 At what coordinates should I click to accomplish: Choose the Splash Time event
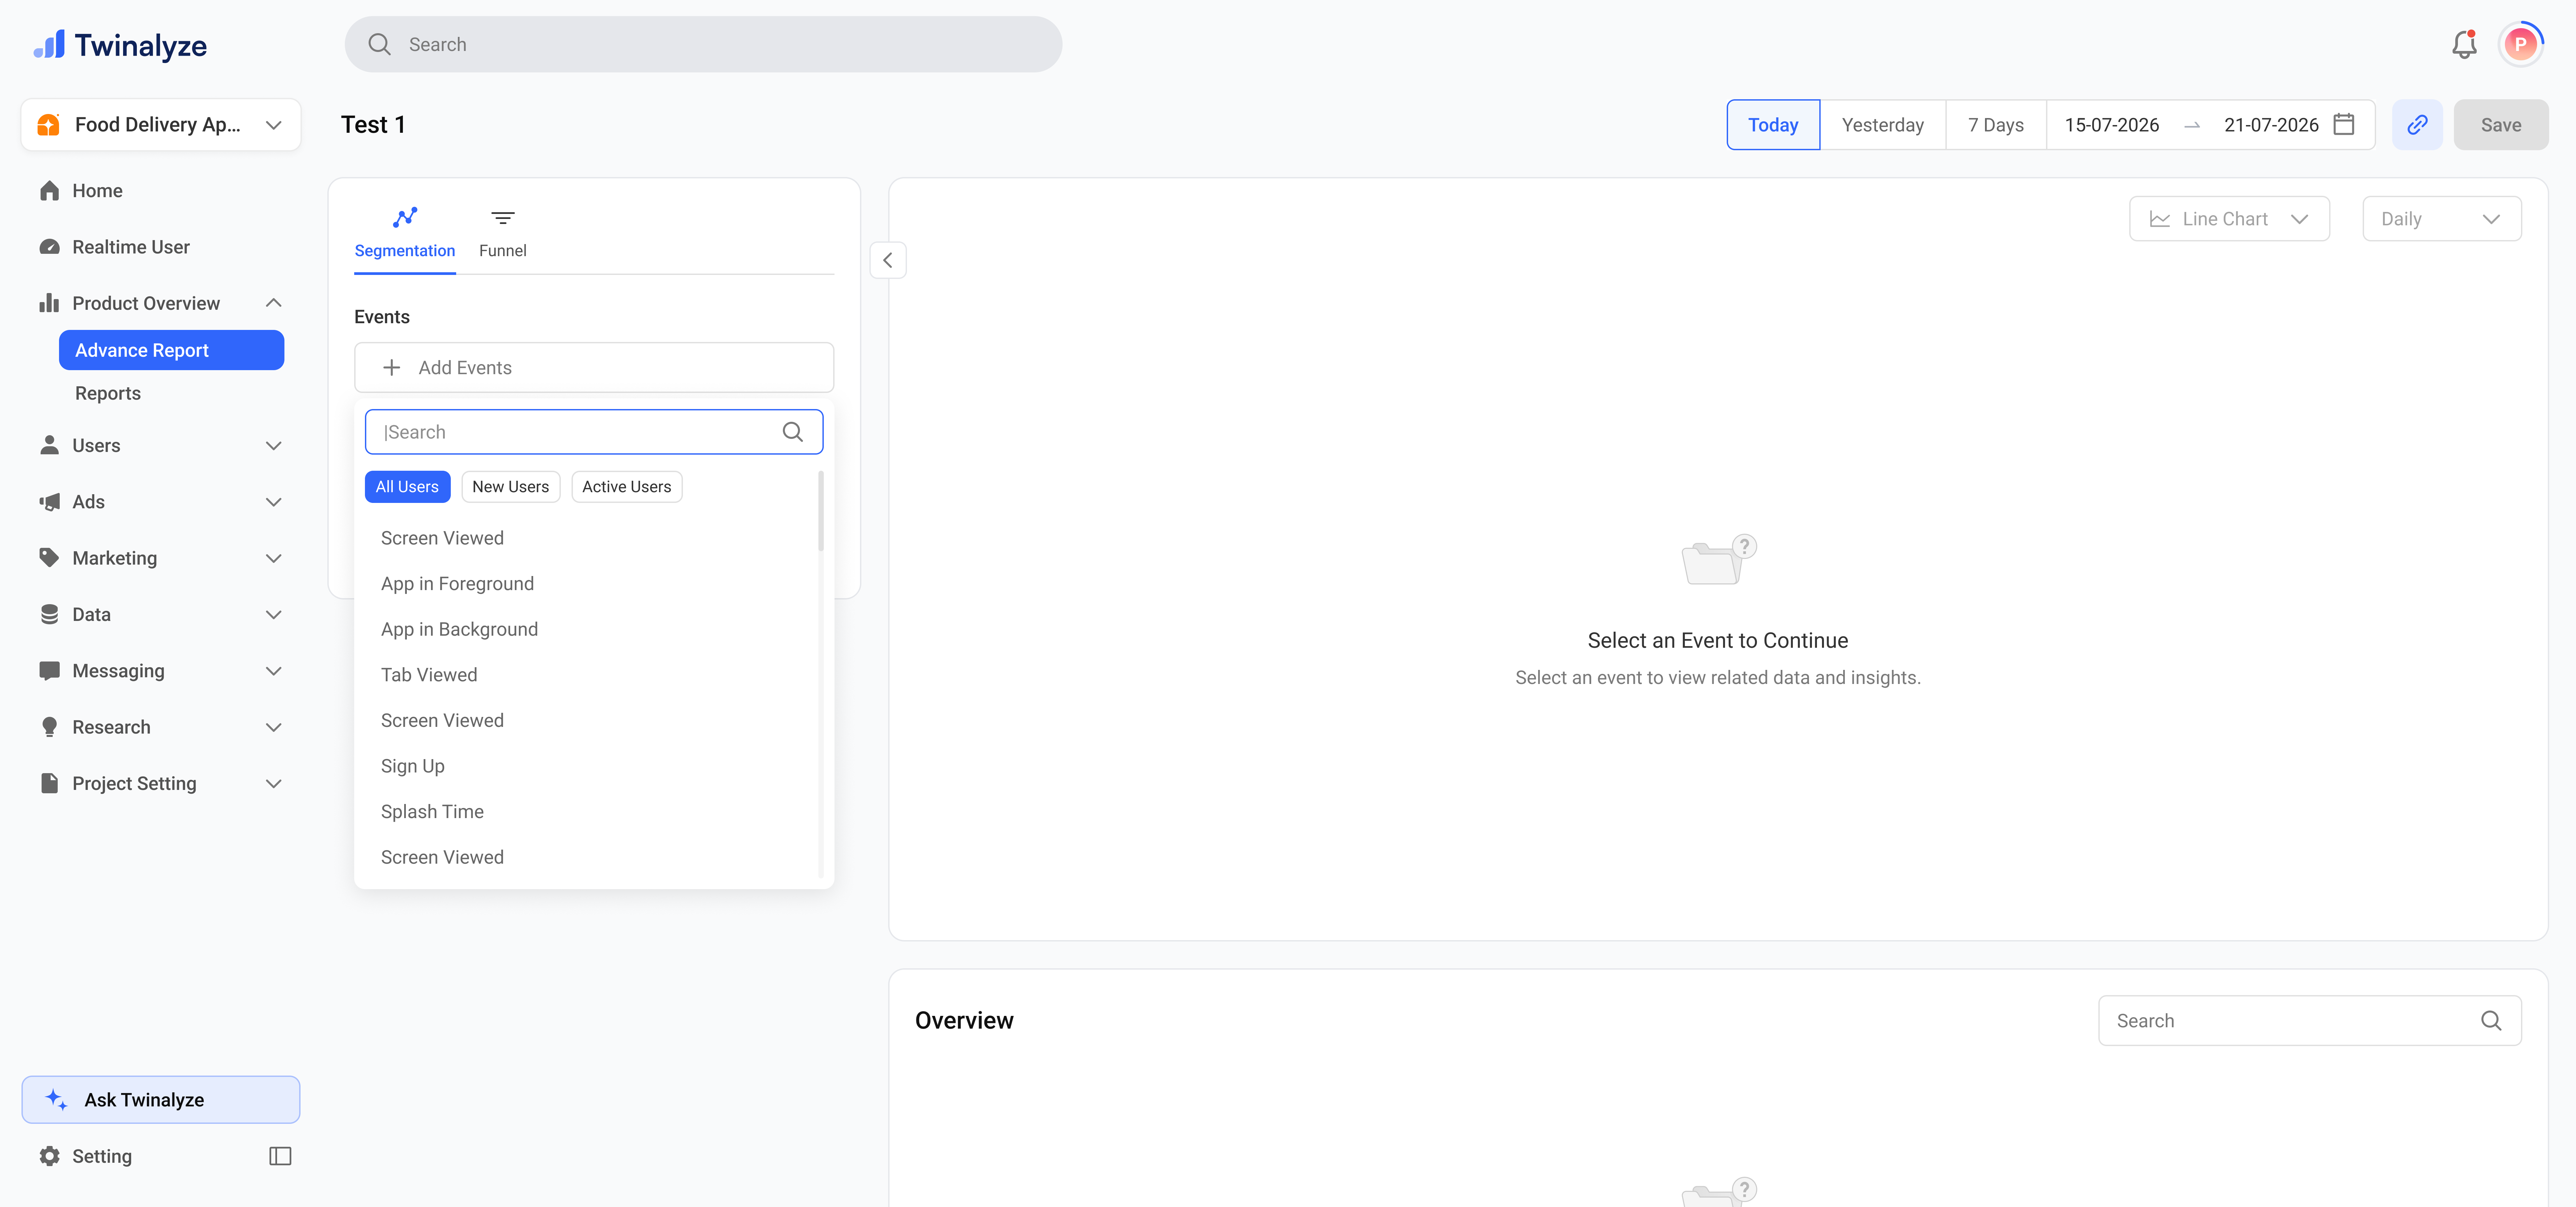click(x=432, y=811)
